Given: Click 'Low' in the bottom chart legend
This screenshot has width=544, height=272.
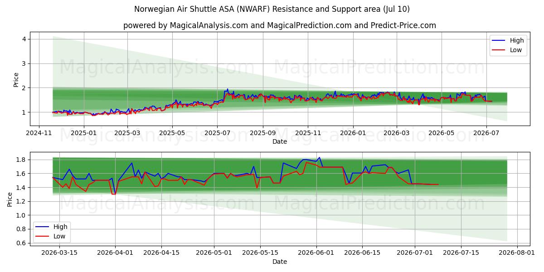Looking at the screenshot, I should [59, 236].
